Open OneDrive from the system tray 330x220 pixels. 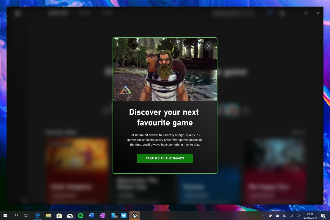(x=277, y=216)
